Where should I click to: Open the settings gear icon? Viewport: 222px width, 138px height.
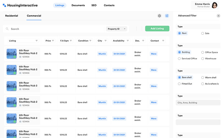159,16
